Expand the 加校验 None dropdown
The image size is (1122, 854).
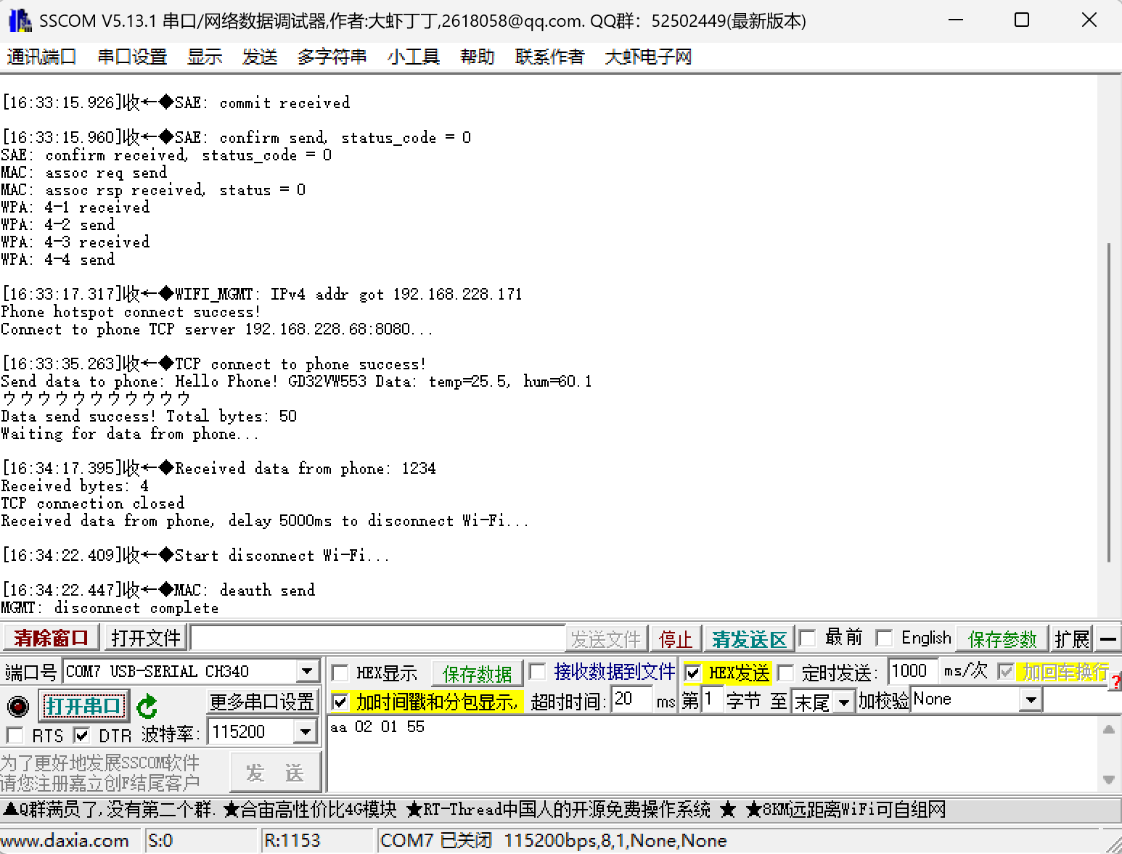[1031, 700]
